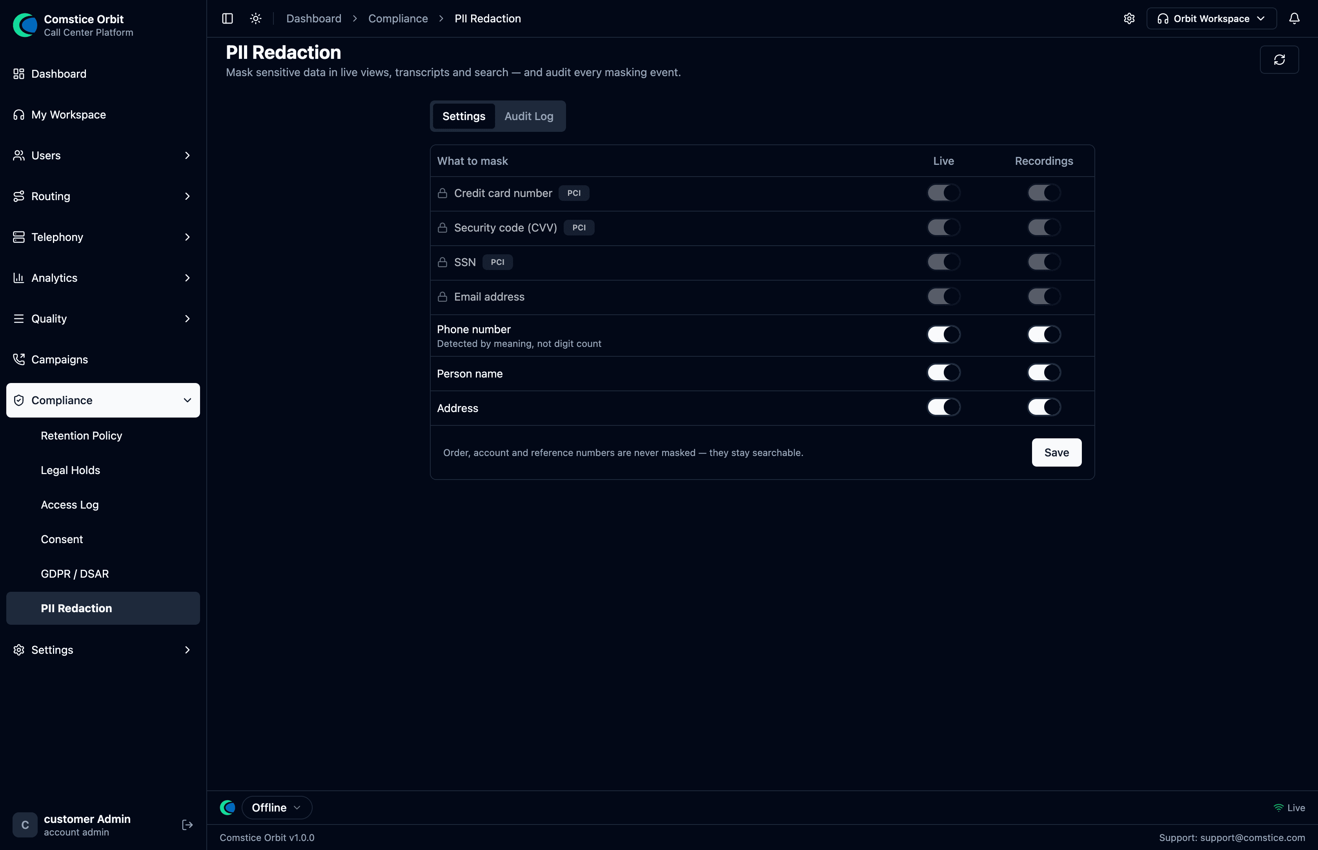This screenshot has width=1318, height=850.
Task: Switch to the Audit Log tab
Action: 528,117
